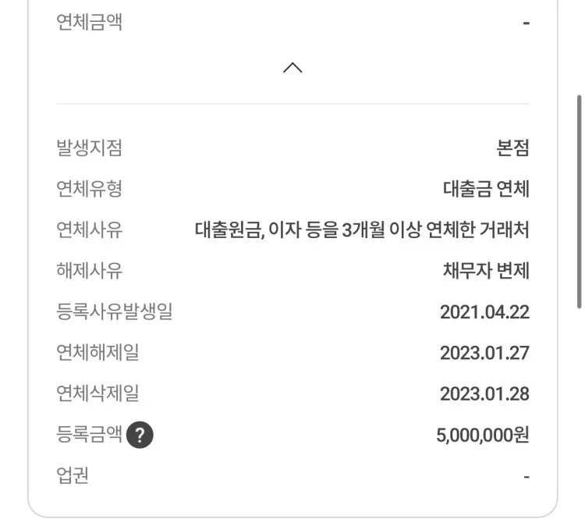Click the 본점 value

512,148
